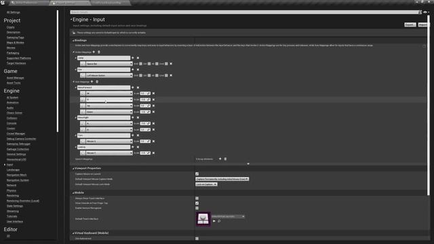The image size is (434, 244).
Task: Toggle Alt modifier for the Space Bar binding
Action: pos(157,64)
